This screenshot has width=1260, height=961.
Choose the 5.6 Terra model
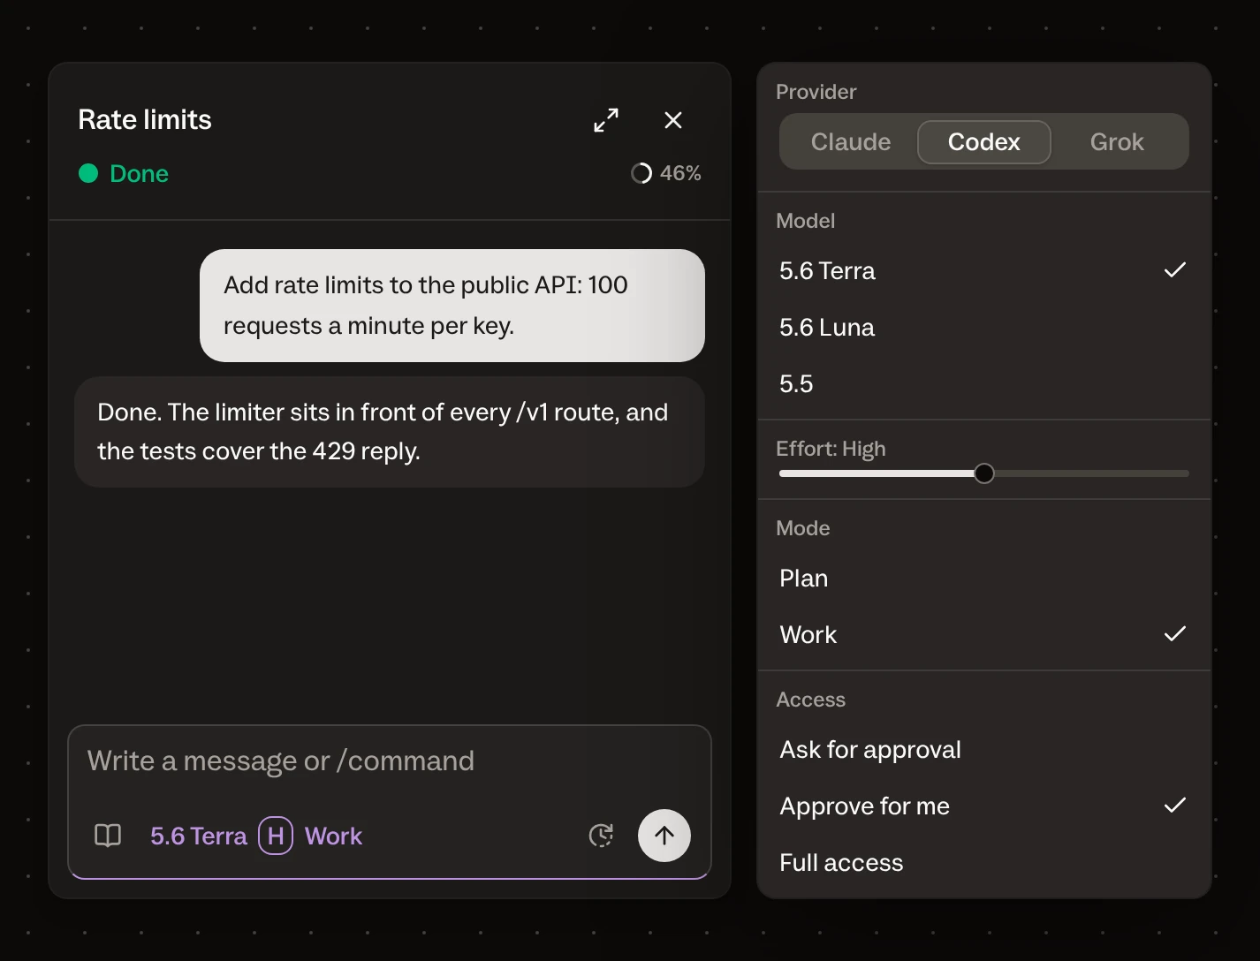pyautogui.click(x=984, y=270)
